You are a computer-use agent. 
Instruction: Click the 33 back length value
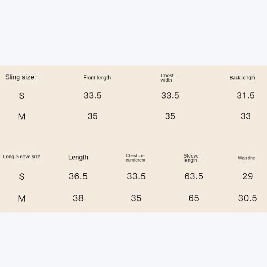(246, 116)
